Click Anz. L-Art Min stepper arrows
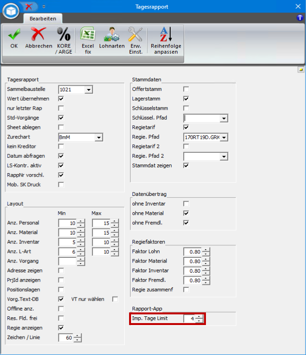The image size is (306, 355). pos(81,252)
